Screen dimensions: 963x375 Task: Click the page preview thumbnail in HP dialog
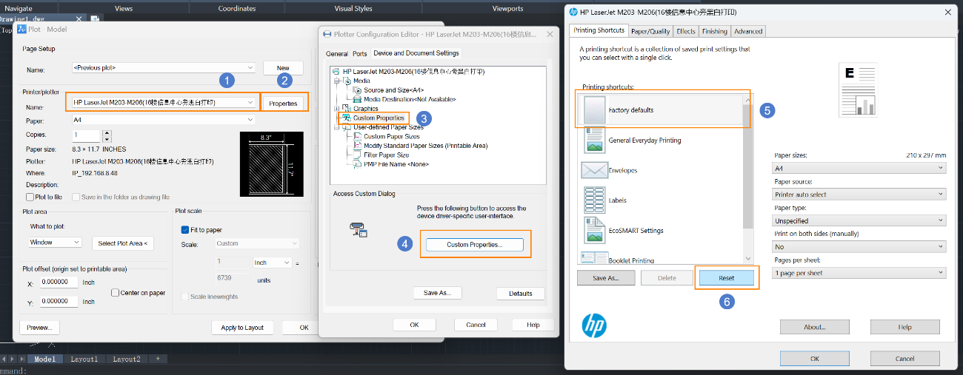click(x=859, y=89)
